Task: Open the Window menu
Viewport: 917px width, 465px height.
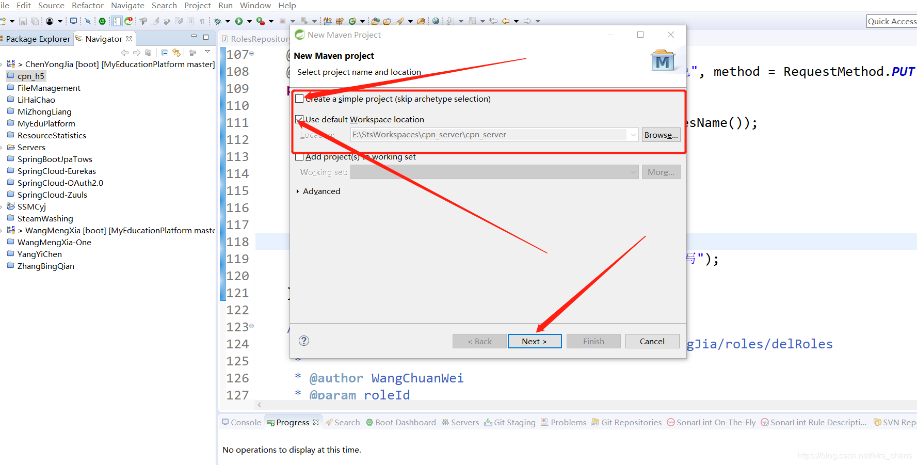Action: pos(255,5)
